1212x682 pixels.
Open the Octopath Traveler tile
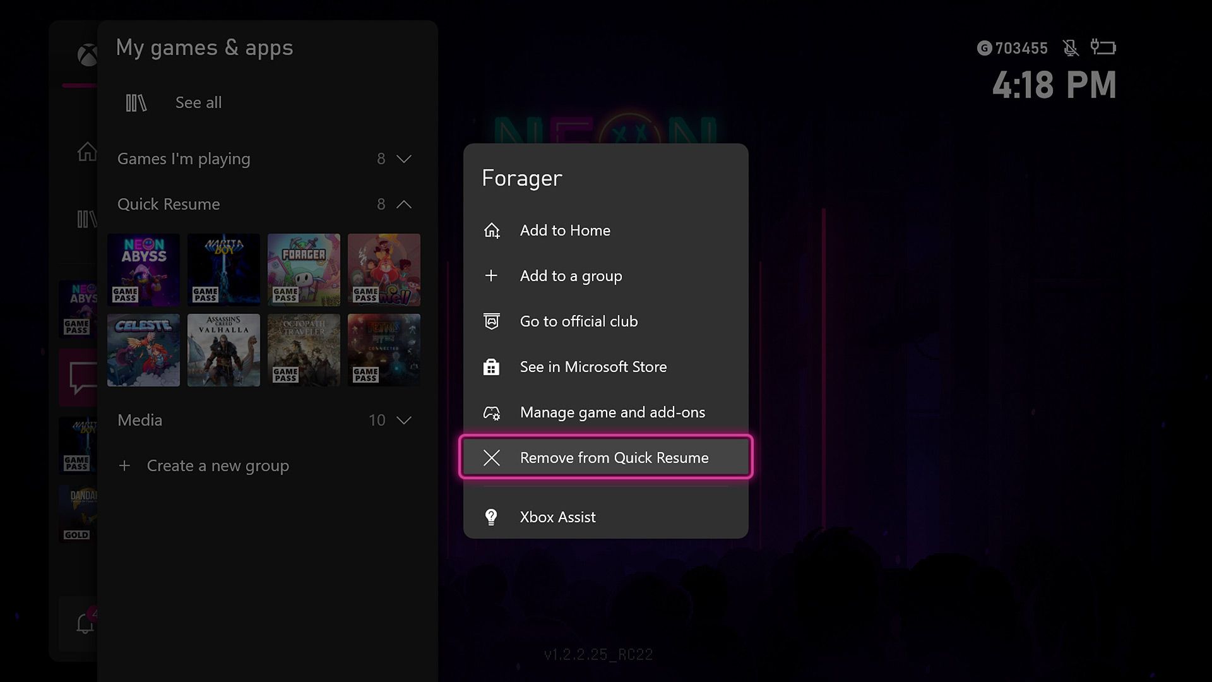pos(304,350)
